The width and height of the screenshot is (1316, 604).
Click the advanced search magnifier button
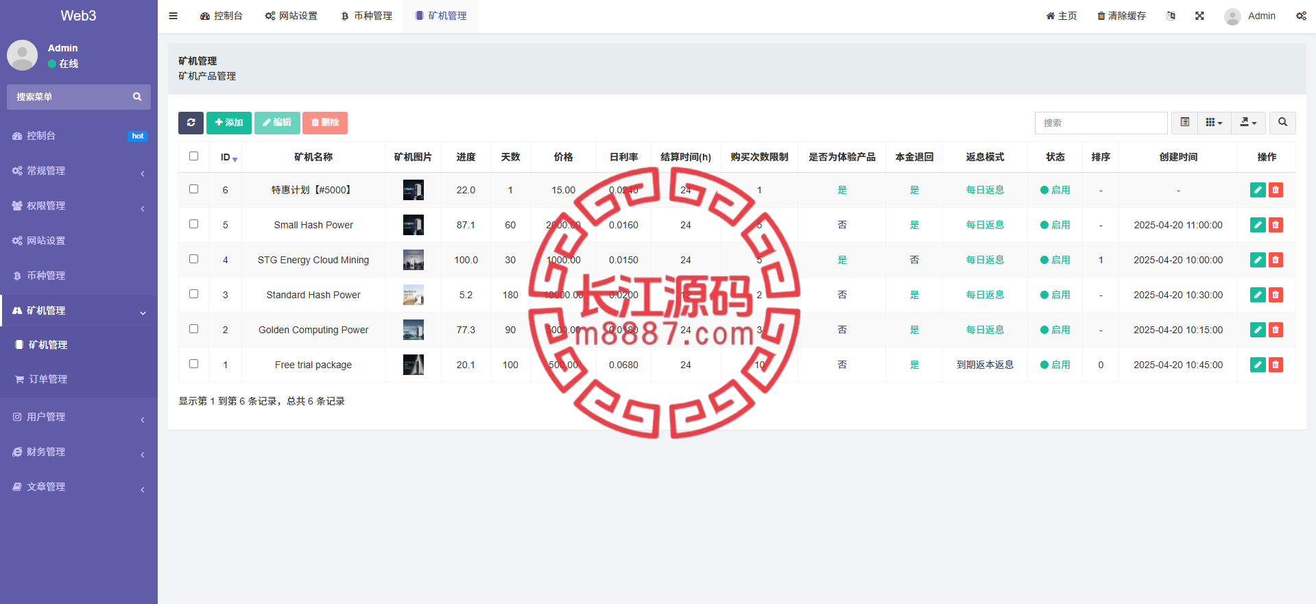pos(1282,123)
